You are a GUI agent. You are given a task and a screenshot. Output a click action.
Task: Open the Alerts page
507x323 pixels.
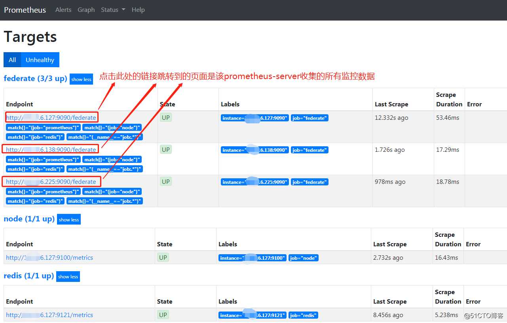click(63, 10)
